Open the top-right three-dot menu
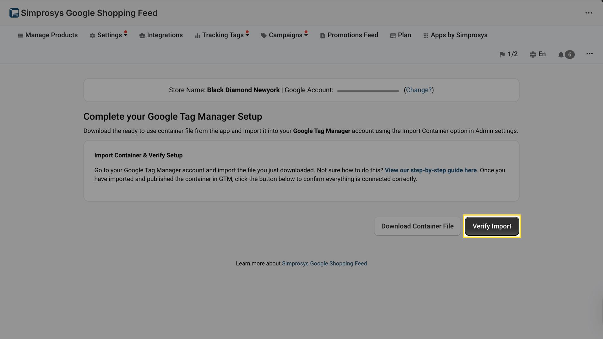The image size is (603, 339). click(589, 13)
